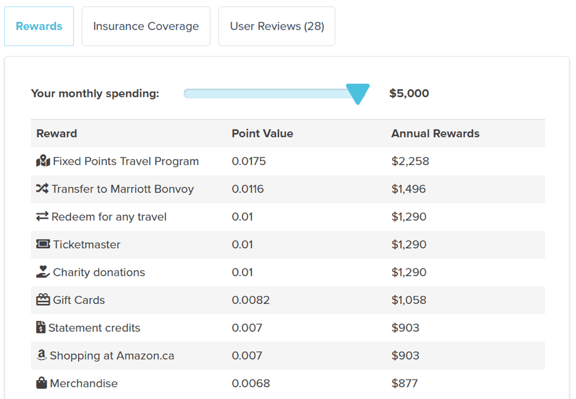This screenshot has height=399, width=576.
Task: Click the invoice icon beside Statement credits
Action: pos(41,327)
